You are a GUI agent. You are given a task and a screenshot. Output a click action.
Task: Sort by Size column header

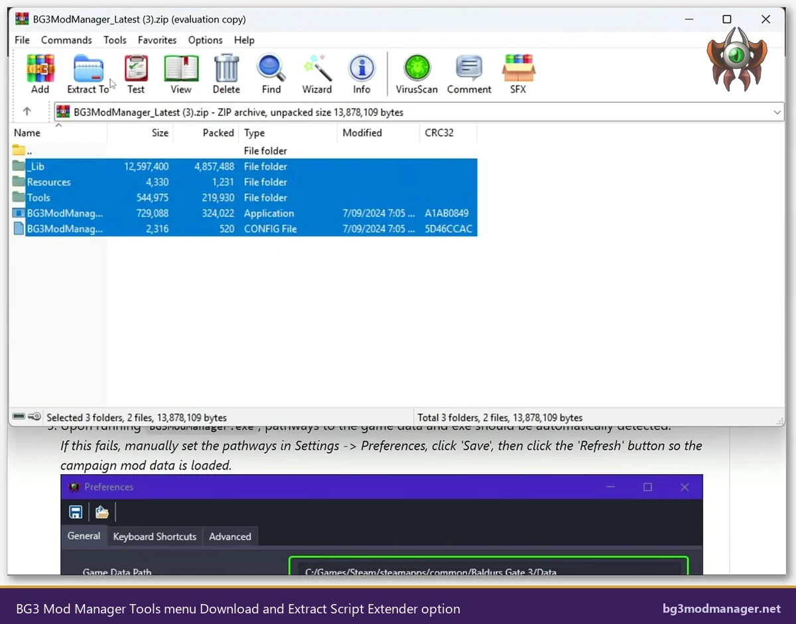point(140,133)
